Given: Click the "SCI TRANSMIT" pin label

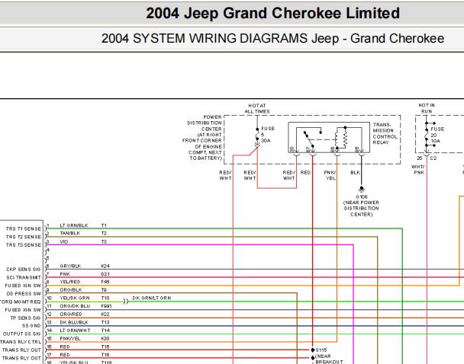Looking at the screenshot, I should click(24, 277).
